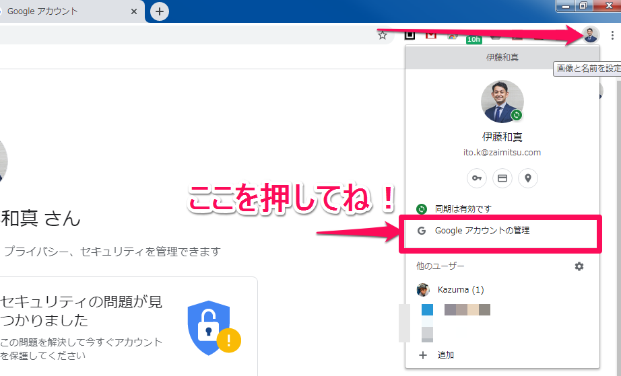The width and height of the screenshot is (621, 376).
Task: Click the blue security shield warning icon
Action: [x=214, y=328]
